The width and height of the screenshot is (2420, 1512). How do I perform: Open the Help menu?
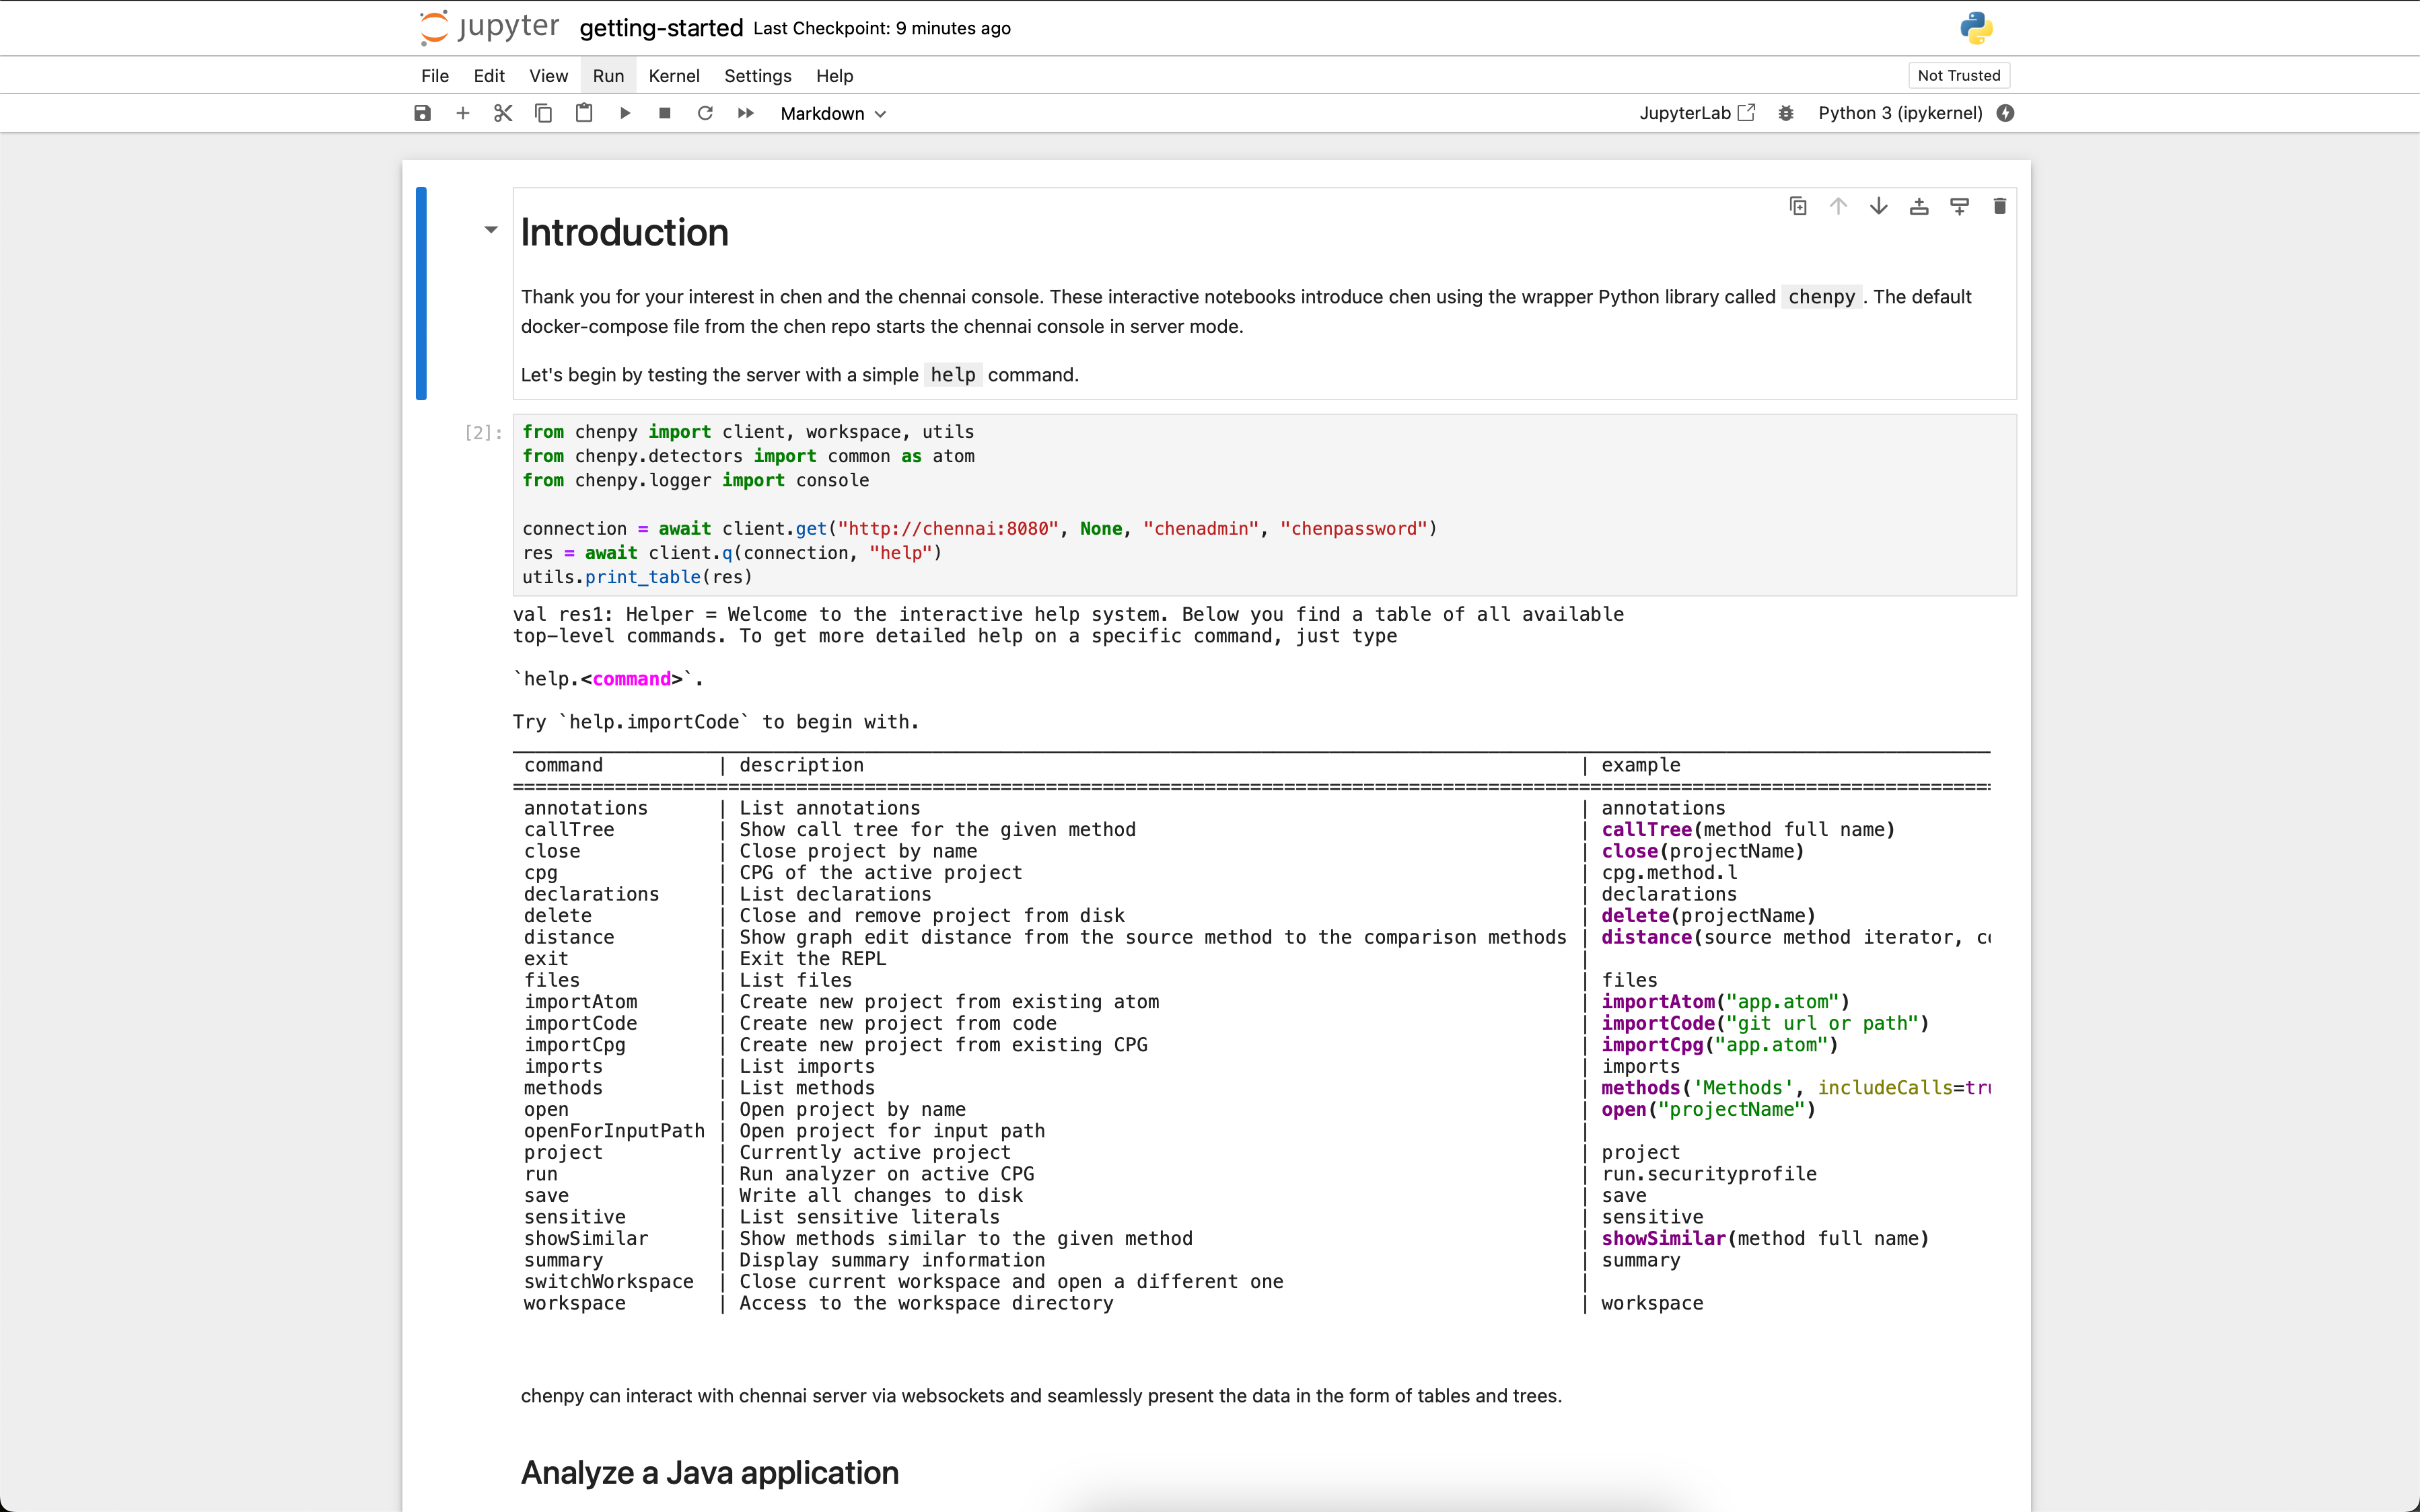(834, 76)
